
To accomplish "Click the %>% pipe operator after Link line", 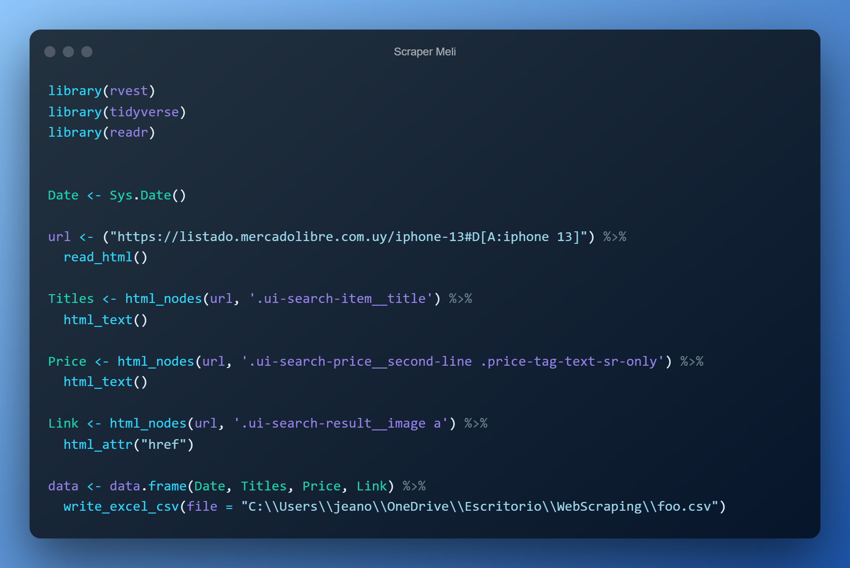I will coord(476,423).
